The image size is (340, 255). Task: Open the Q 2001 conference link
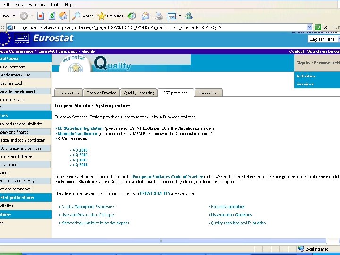tap(81, 165)
